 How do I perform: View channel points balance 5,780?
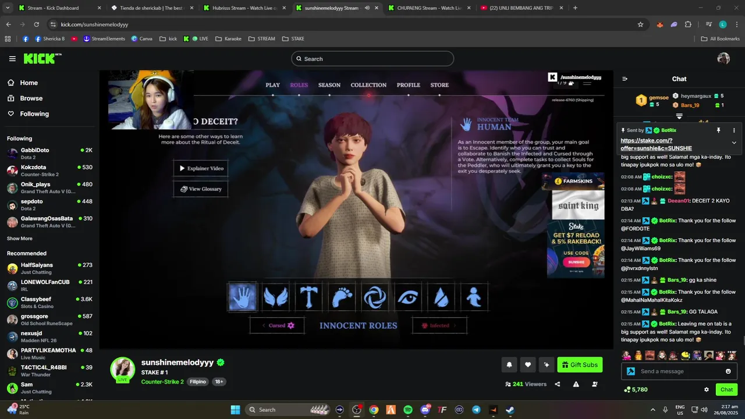point(636,389)
